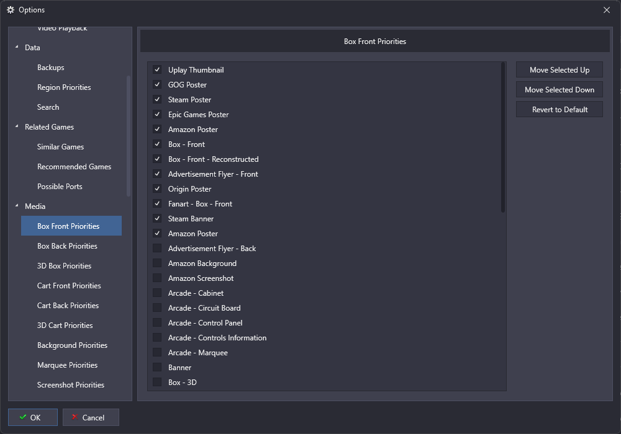Open the Backups options page
The image size is (621, 434).
51,67
